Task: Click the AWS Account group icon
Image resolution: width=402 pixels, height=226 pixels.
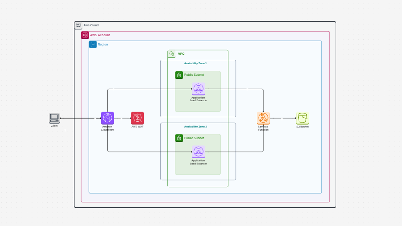Action: (85, 35)
